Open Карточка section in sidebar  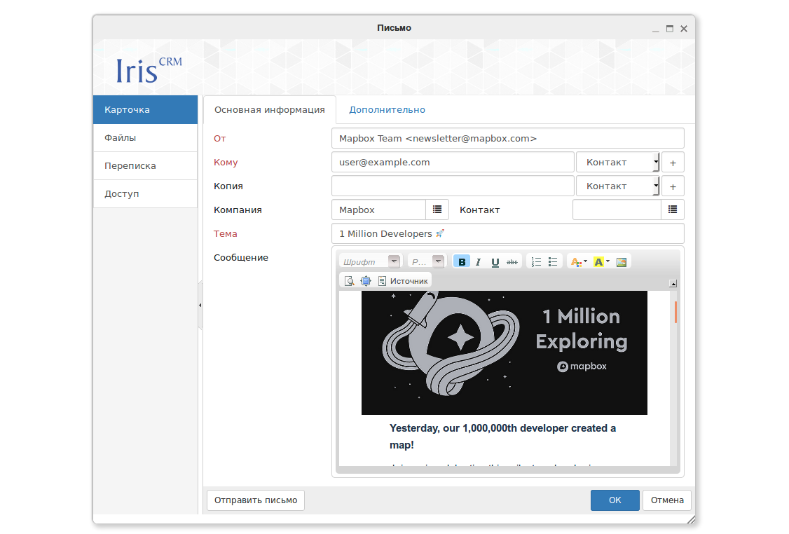146,110
